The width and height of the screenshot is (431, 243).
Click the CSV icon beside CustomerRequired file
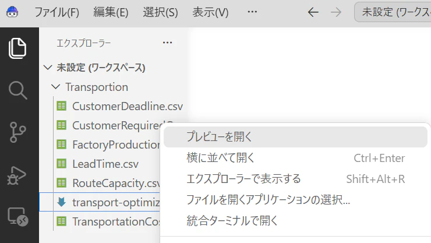(62, 125)
